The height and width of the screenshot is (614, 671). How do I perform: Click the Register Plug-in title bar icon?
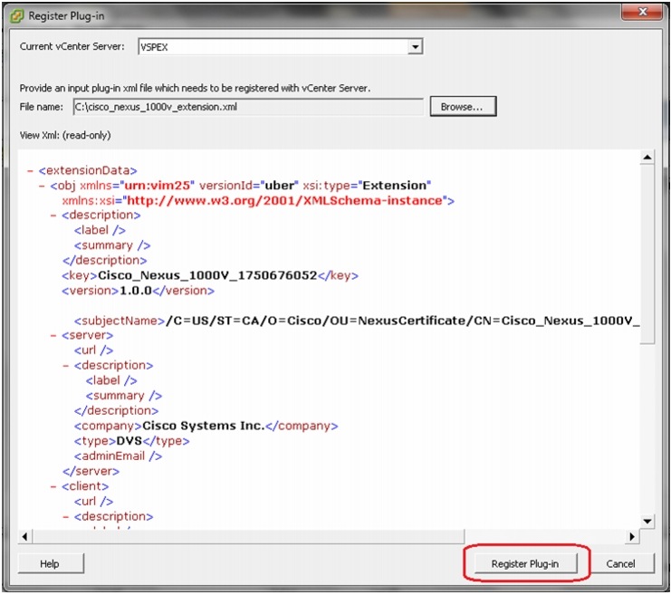pos(16,16)
